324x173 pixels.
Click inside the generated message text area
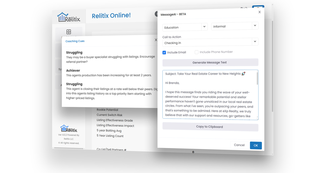tap(210, 95)
